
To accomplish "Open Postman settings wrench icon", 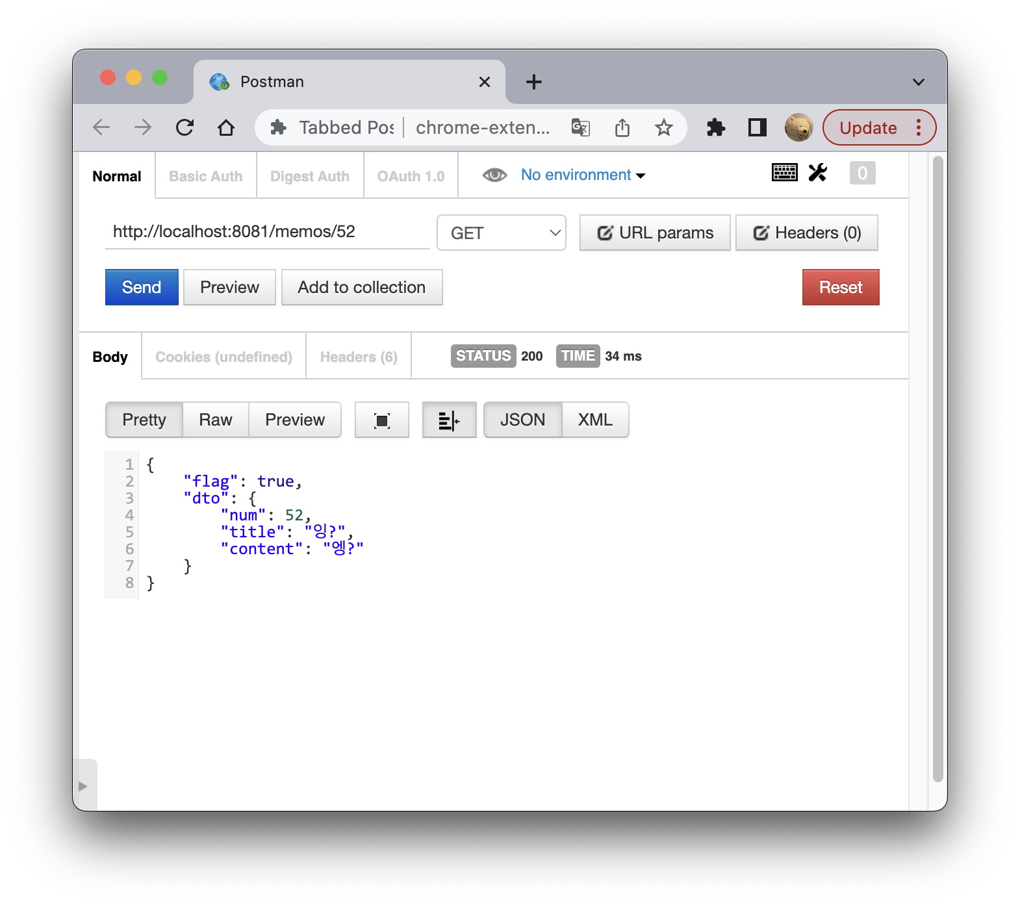I will [x=818, y=172].
